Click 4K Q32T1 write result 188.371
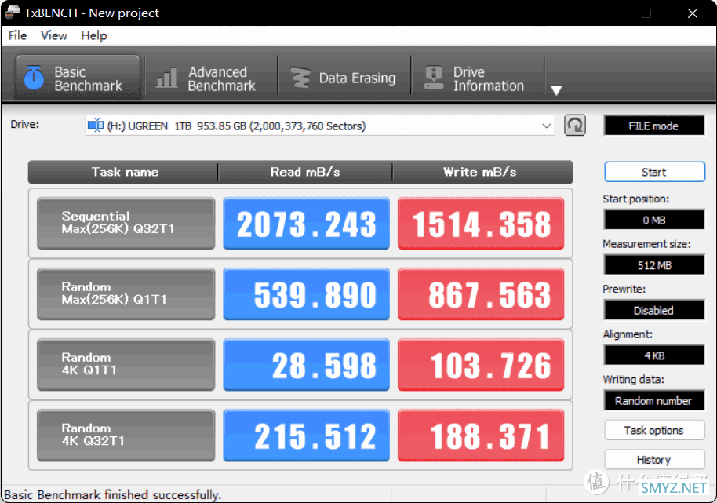The width and height of the screenshot is (717, 503). point(481,436)
